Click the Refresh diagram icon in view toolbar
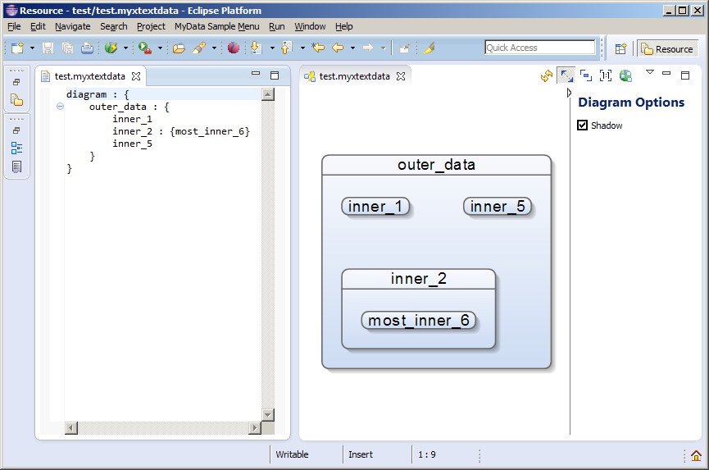The width and height of the screenshot is (709, 470). pyautogui.click(x=547, y=76)
